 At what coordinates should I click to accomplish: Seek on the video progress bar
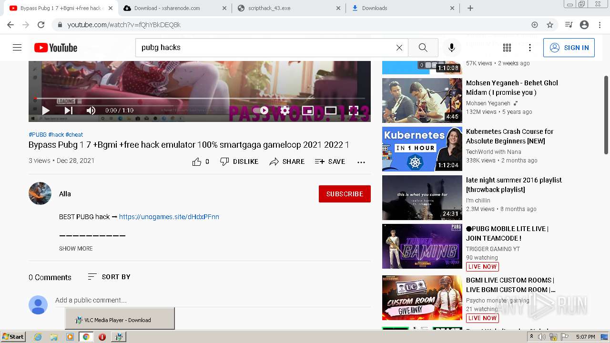200,99
